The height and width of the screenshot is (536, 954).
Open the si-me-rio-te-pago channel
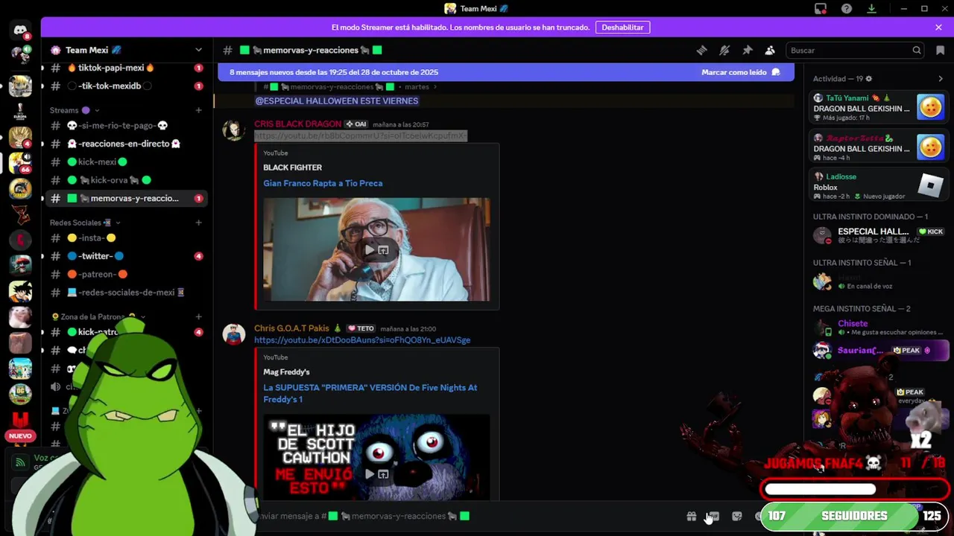pos(127,125)
